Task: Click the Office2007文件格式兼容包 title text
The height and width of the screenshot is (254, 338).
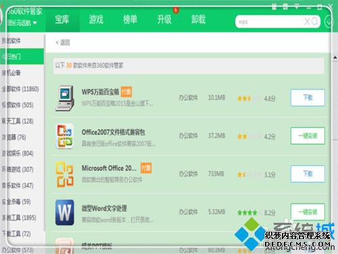Action: click(x=114, y=132)
